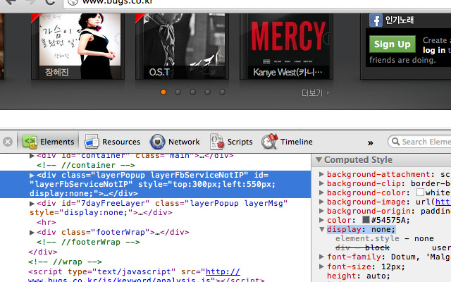Expand the 7dayFreeLayer div node

coord(32,204)
